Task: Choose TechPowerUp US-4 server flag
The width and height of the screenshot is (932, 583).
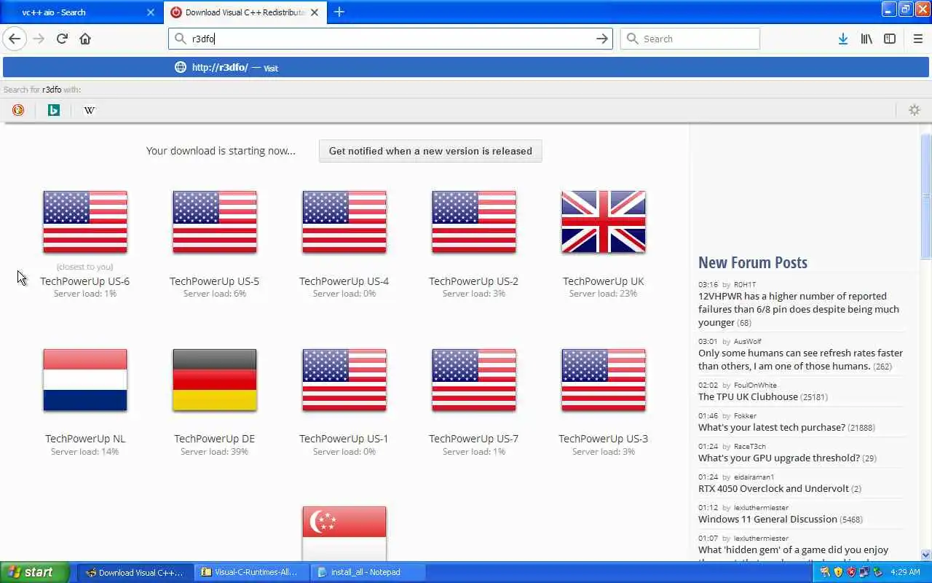Action: point(344,222)
